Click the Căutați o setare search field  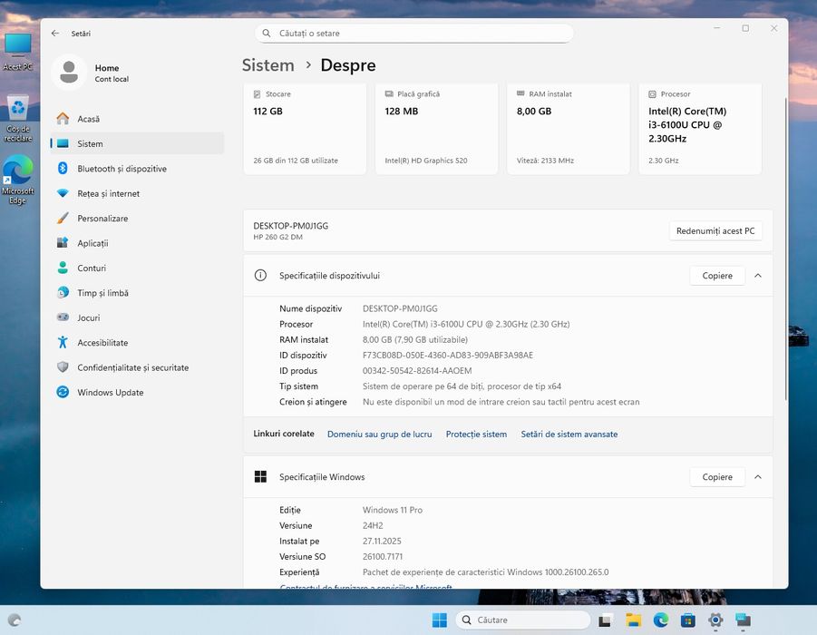coord(414,34)
